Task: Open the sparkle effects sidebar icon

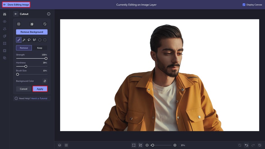Action: click(4, 29)
